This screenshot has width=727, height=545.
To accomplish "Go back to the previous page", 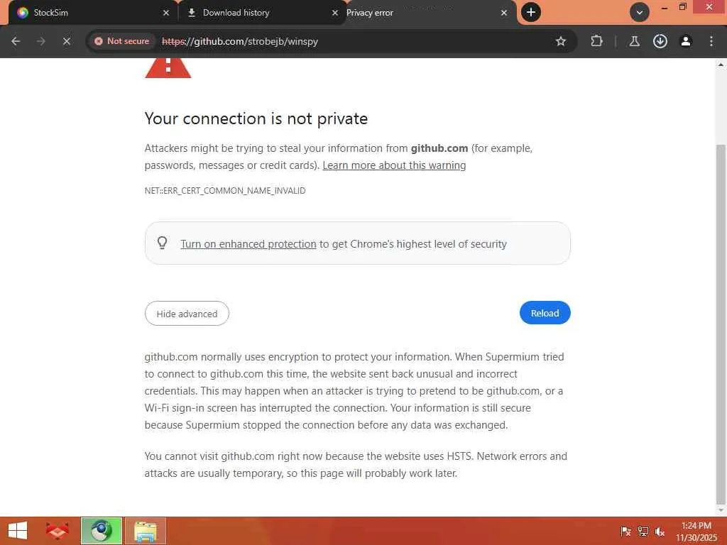I will (x=16, y=41).
